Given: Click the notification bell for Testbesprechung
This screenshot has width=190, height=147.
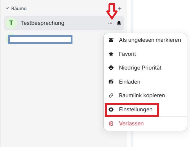Looking at the screenshot, I should pyautogui.click(x=119, y=23).
